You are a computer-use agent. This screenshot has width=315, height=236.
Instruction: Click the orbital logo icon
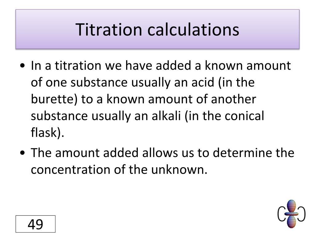point(291,214)
